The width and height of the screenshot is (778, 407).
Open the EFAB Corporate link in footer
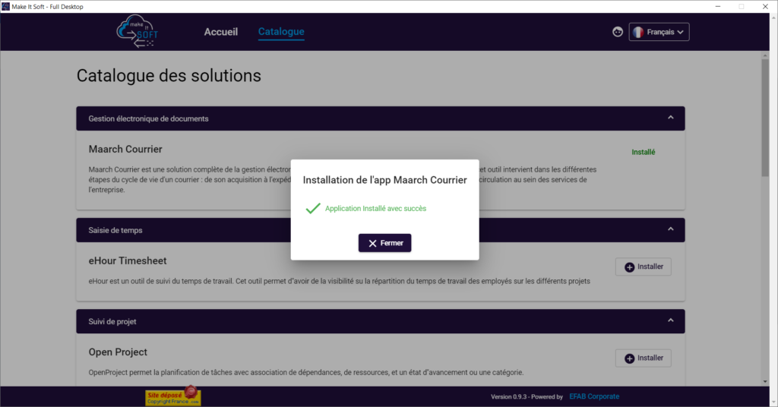(594, 396)
